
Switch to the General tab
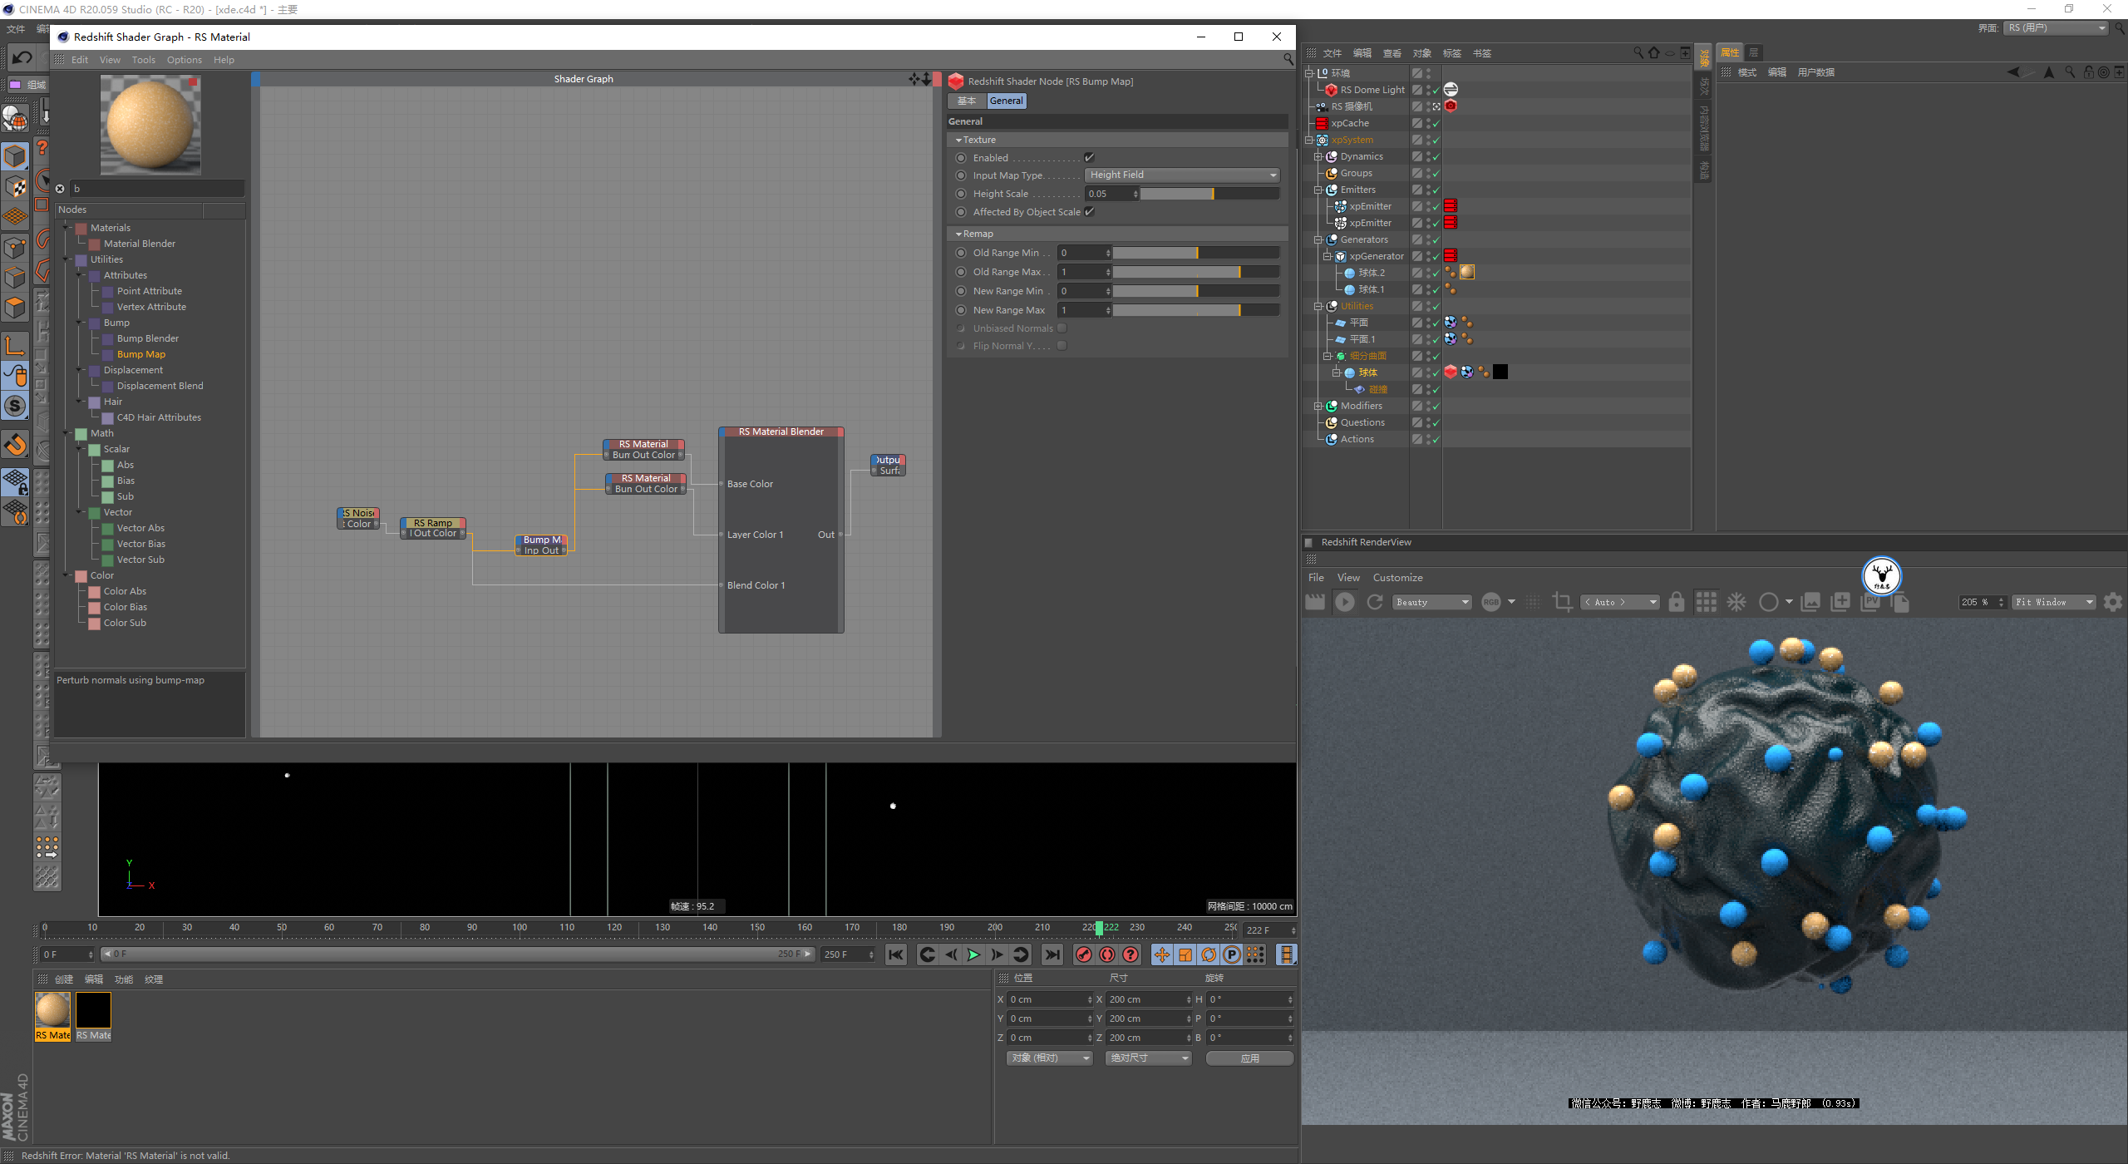tap(1006, 101)
